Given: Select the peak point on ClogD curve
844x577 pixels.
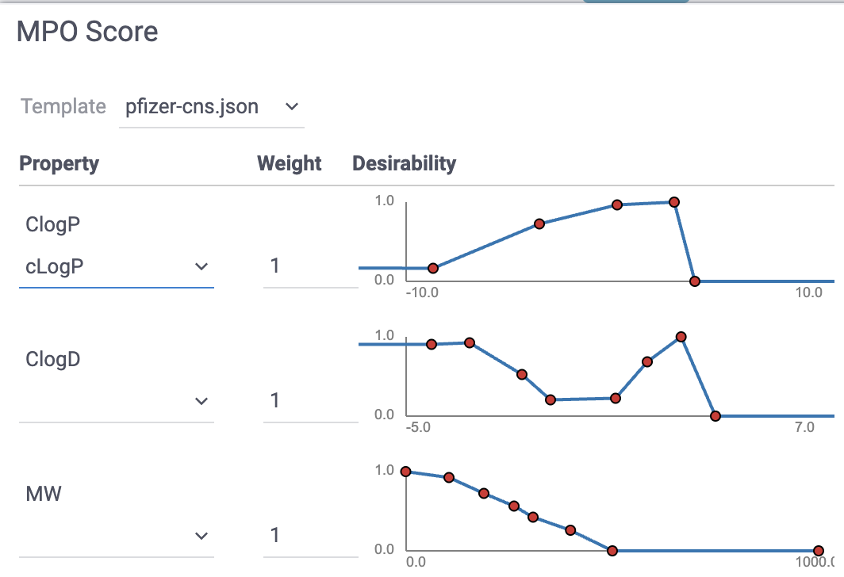Looking at the screenshot, I should (681, 337).
